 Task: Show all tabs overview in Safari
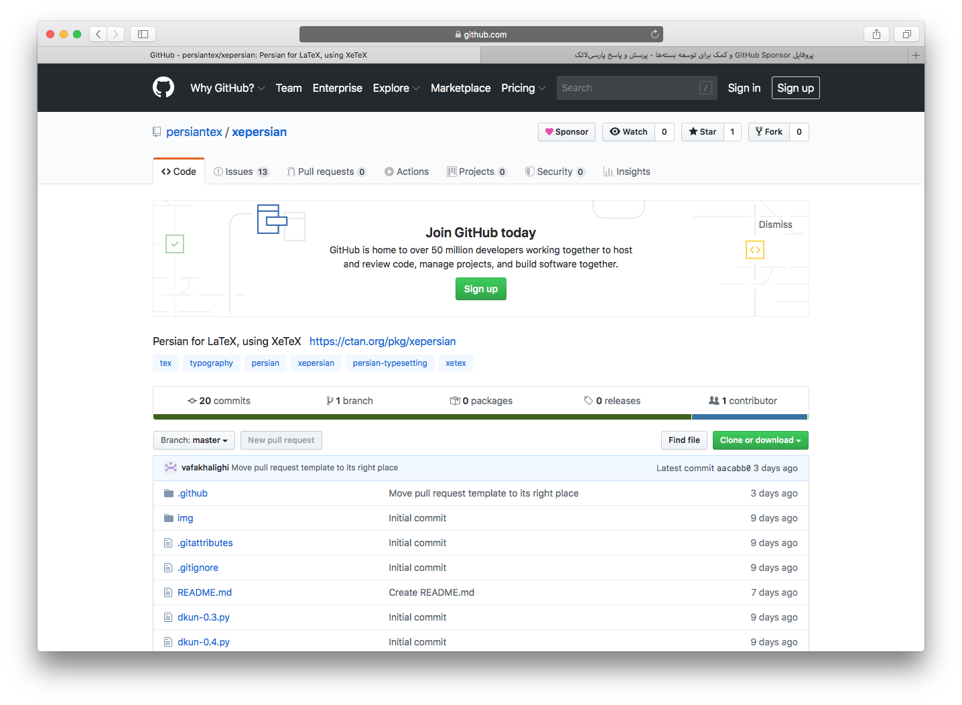point(906,34)
